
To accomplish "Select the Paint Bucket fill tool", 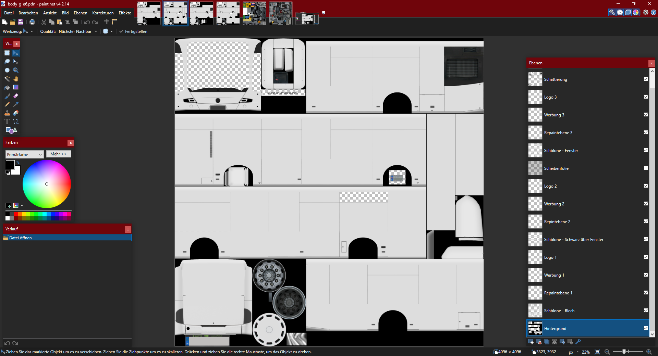I will (7, 87).
